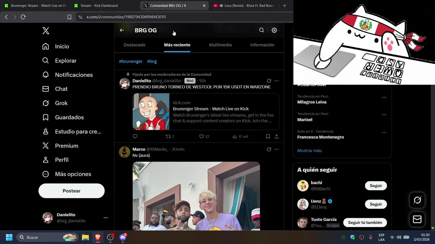Click Grok icon on Danielito's post
Image resolution: width=435 pixels, height=244 pixels.
coord(269,81)
